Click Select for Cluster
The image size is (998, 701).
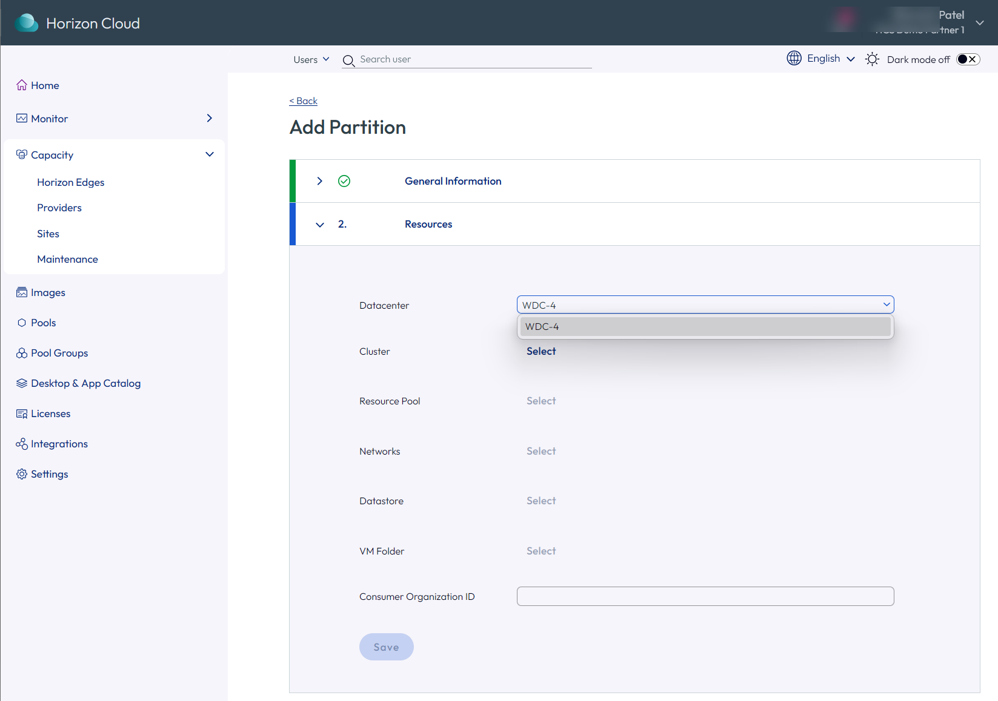541,351
